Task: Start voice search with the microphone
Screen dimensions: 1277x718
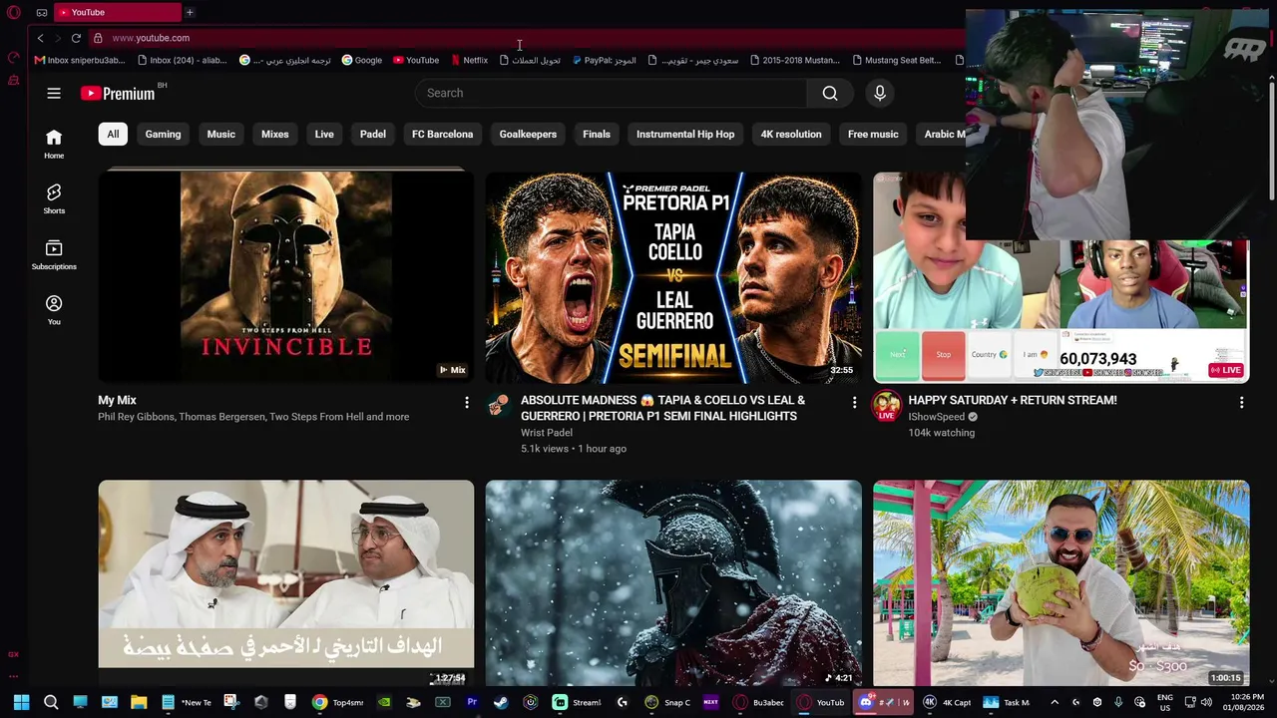Action: pyautogui.click(x=880, y=93)
